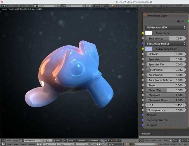
Task: Open the File menu
Action: pos(8,6)
